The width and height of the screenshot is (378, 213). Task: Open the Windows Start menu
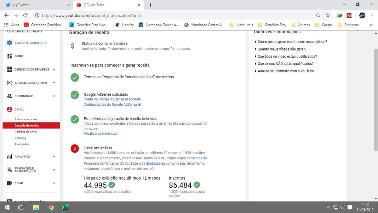7,207
